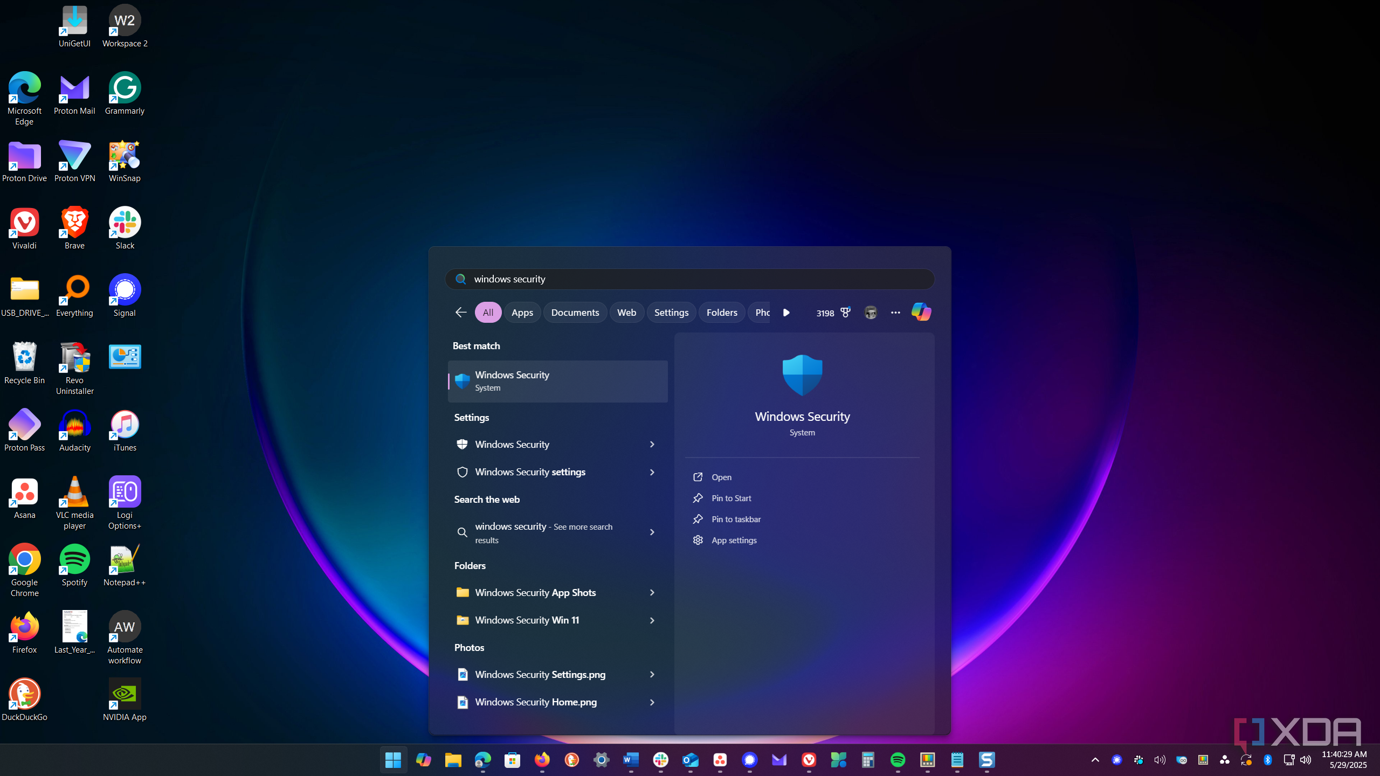Switch to the Folders filter tab

722,313
